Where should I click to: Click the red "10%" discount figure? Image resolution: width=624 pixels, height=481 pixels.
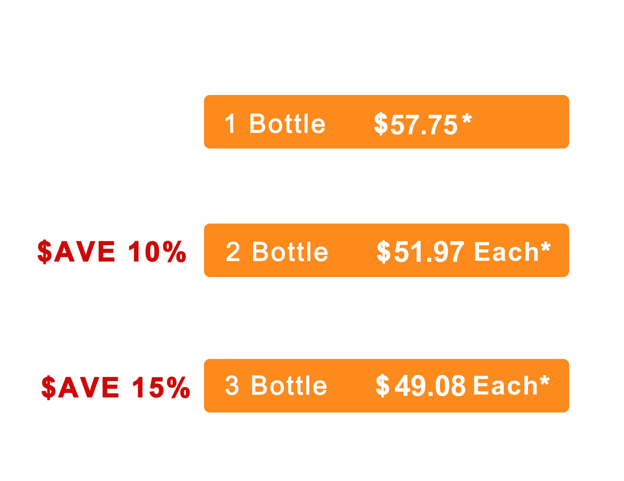point(157,252)
